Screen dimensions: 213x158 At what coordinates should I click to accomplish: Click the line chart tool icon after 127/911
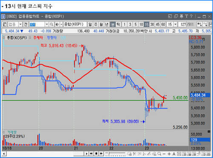(205, 25)
